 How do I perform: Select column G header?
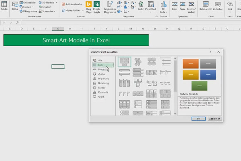tap(58, 29)
